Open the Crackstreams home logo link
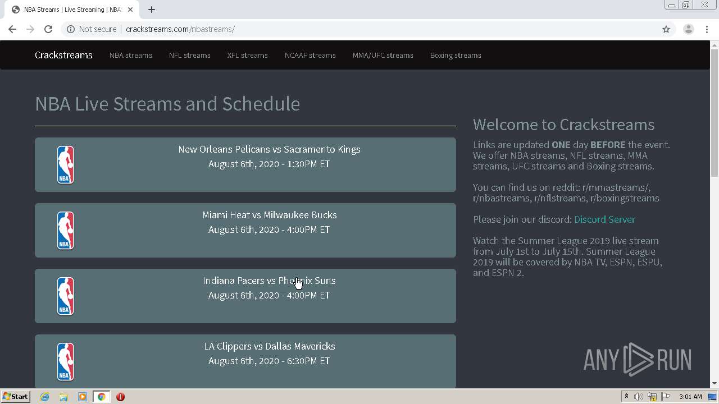The image size is (719, 404). point(63,55)
